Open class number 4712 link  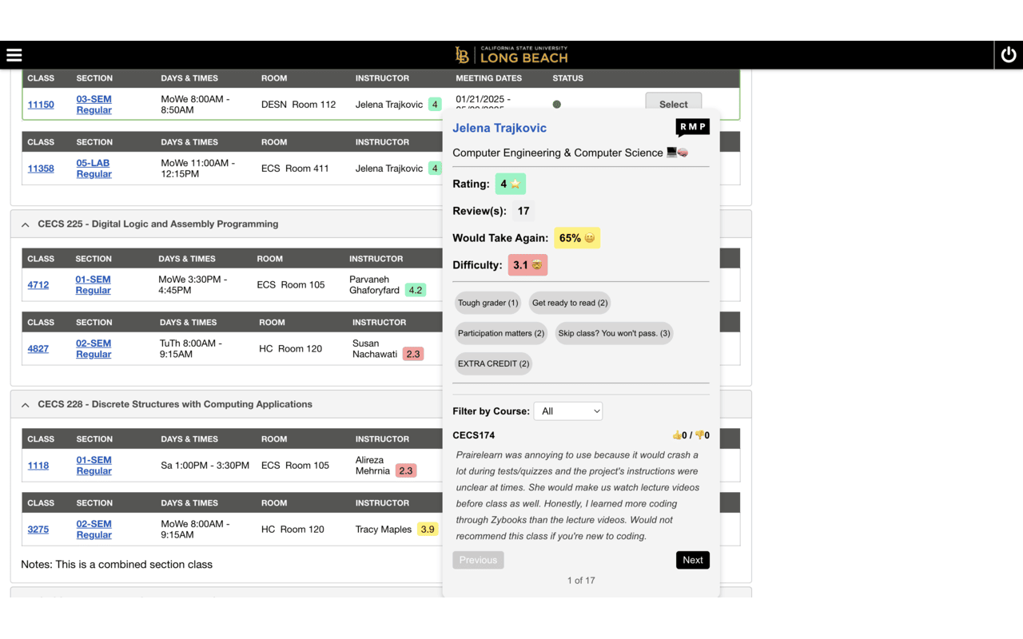click(38, 285)
